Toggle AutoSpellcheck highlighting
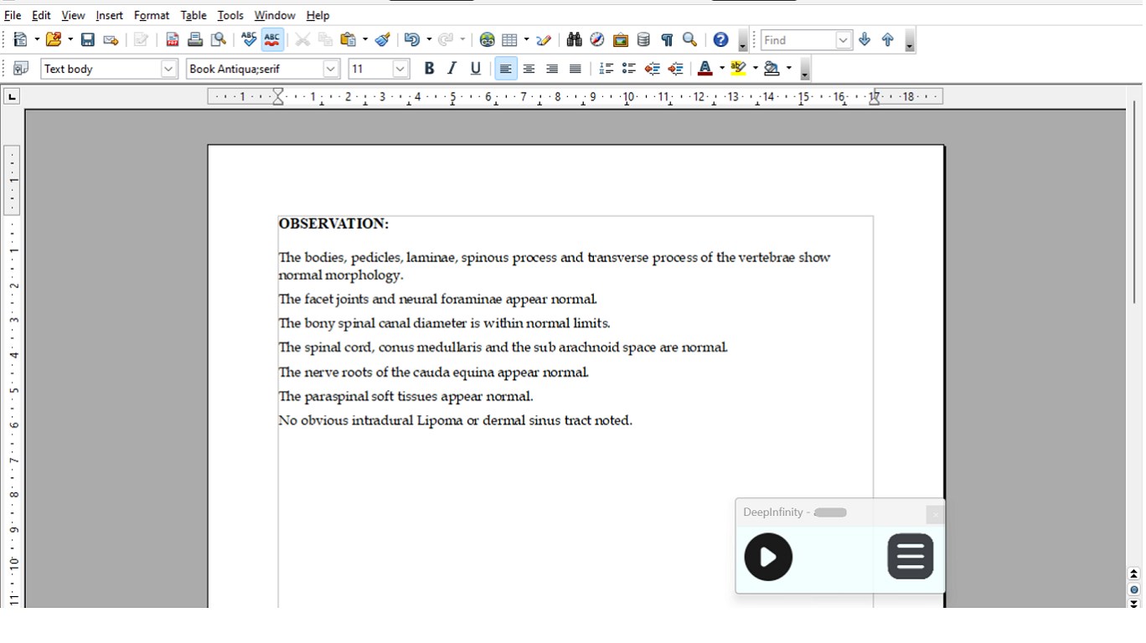Image resolution: width=1146 pixels, height=643 pixels. [x=271, y=39]
